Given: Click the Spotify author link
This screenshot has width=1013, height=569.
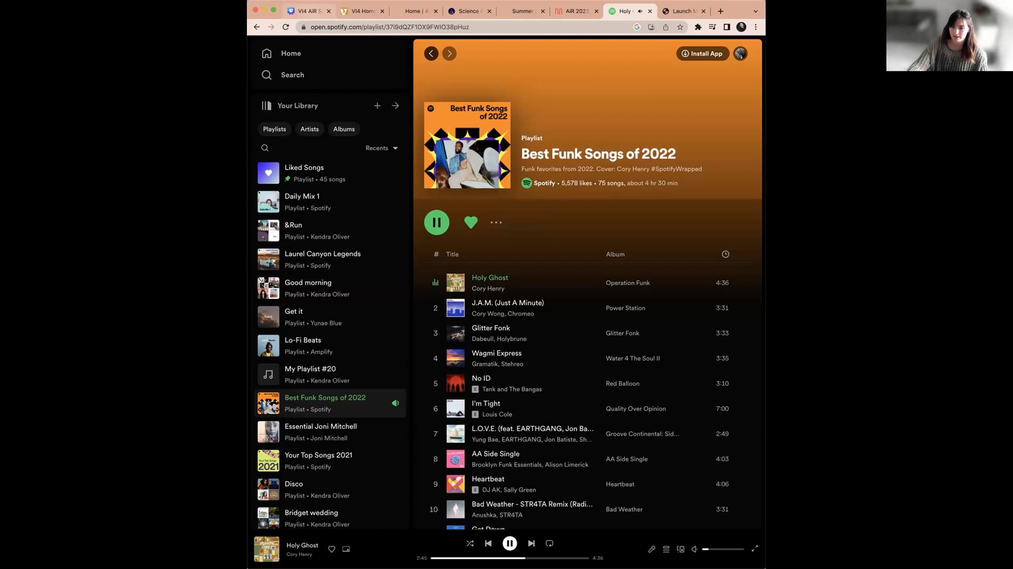Looking at the screenshot, I should [544, 183].
